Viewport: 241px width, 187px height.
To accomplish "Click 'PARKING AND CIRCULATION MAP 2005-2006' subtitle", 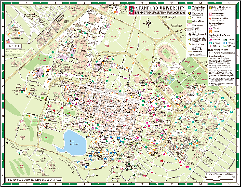I will point(160,13).
